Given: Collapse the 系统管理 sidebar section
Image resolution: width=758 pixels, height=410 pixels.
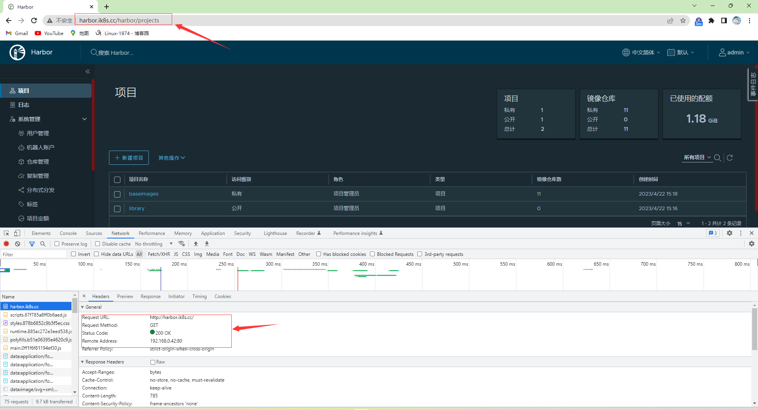Looking at the screenshot, I should coord(84,119).
